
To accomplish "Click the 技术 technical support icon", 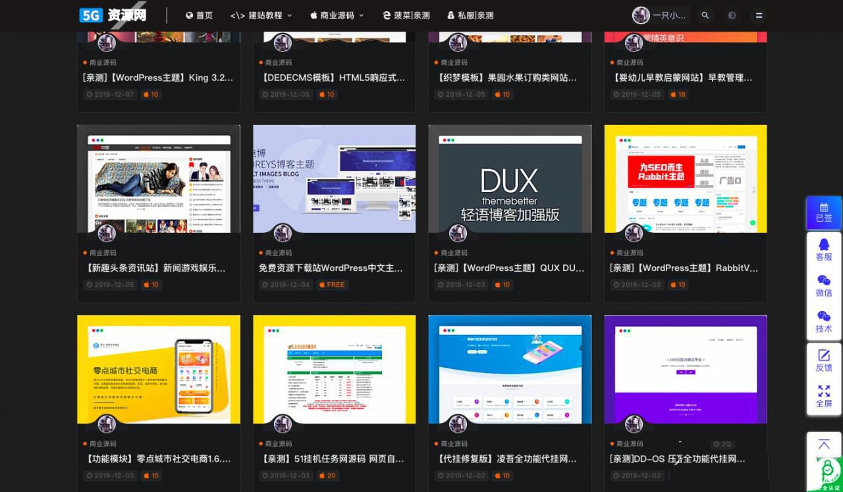I will [x=823, y=322].
